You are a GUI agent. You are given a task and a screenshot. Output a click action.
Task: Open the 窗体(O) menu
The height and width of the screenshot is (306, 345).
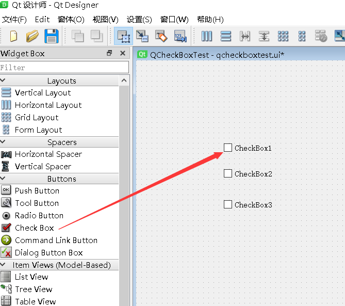point(71,20)
